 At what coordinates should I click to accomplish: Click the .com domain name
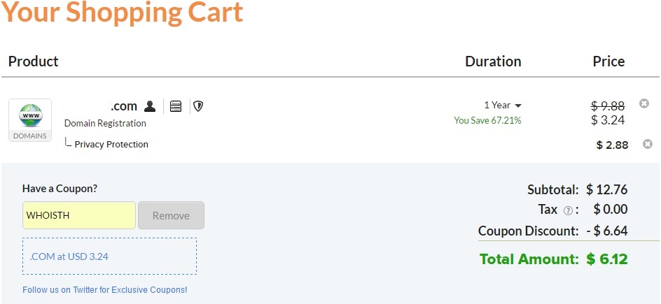[x=123, y=106]
